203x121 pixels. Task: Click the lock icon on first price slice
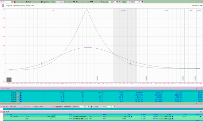[21, 93]
